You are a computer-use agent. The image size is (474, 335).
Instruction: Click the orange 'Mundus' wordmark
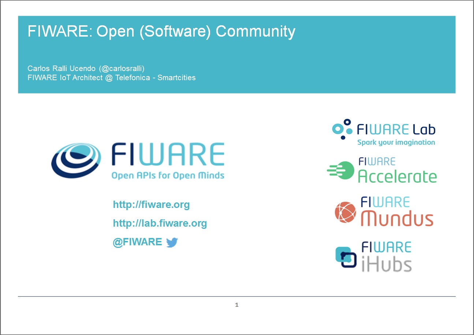[x=397, y=219]
